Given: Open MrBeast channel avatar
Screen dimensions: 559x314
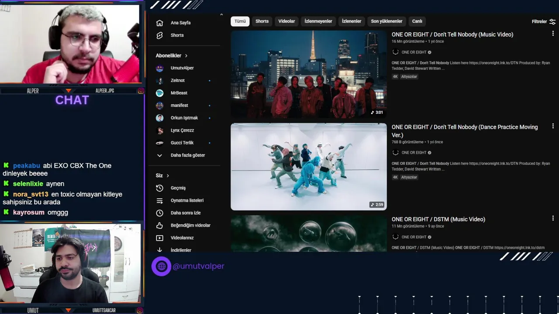Looking at the screenshot, I should [160, 93].
